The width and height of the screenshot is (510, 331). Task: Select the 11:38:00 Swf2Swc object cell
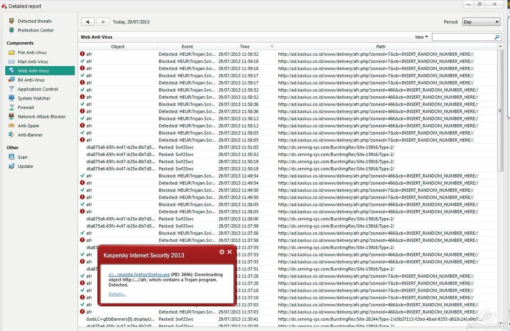(x=121, y=219)
